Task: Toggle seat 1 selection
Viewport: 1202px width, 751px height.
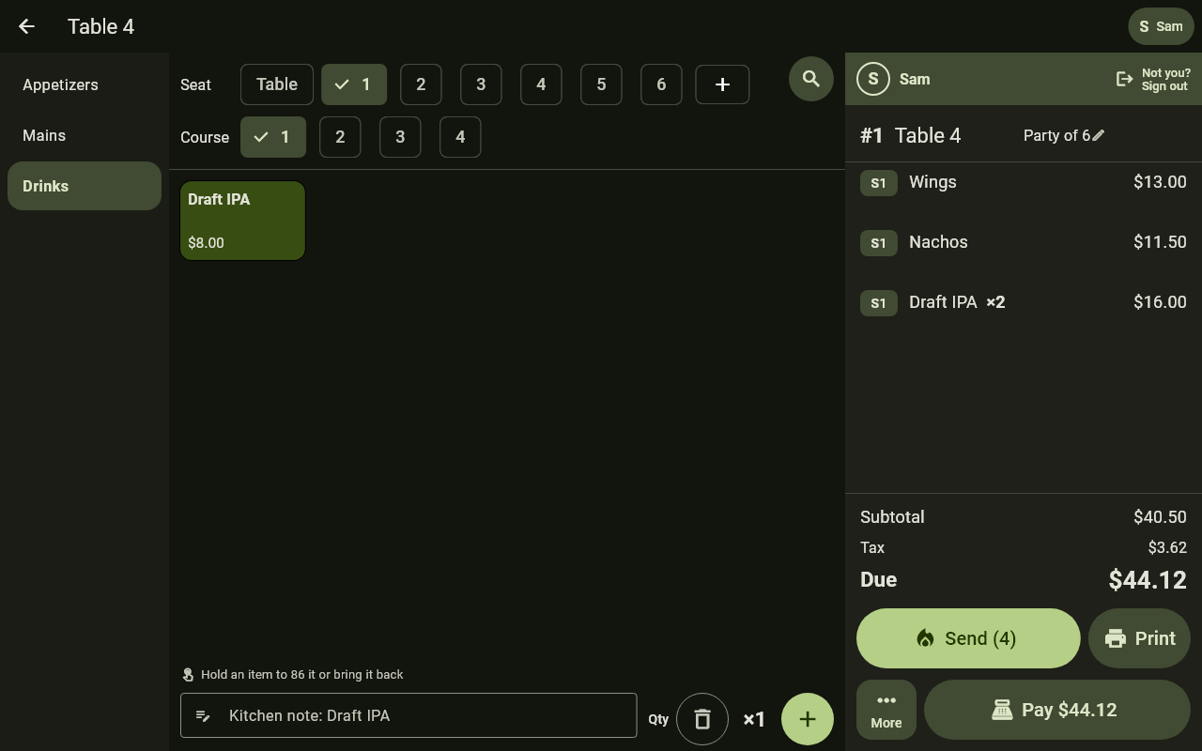Action: (x=354, y=84)
